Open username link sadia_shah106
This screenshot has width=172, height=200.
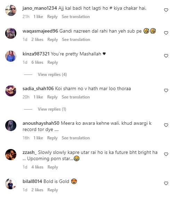click(38, 88)
